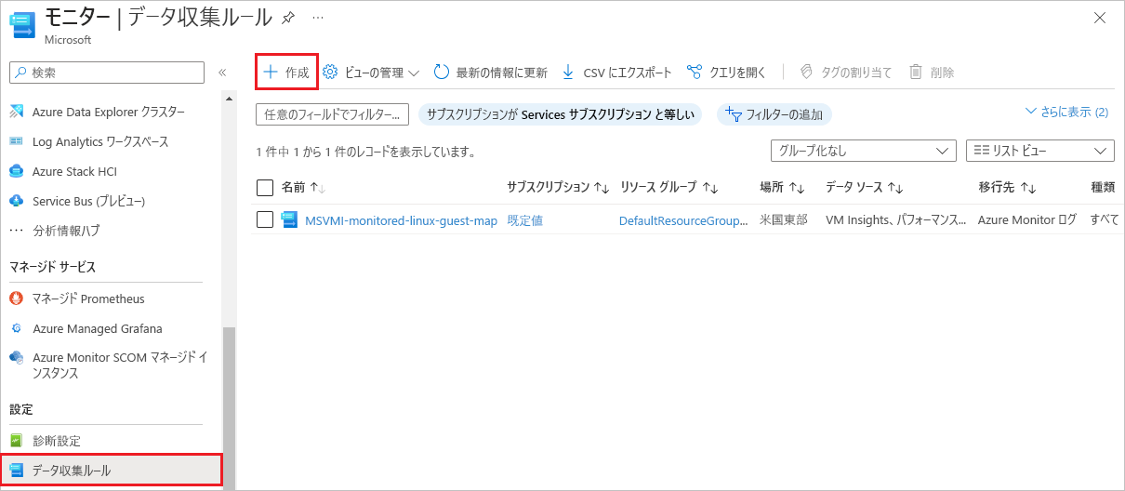Pin the blade with the pin icon

tap(288, 18)
